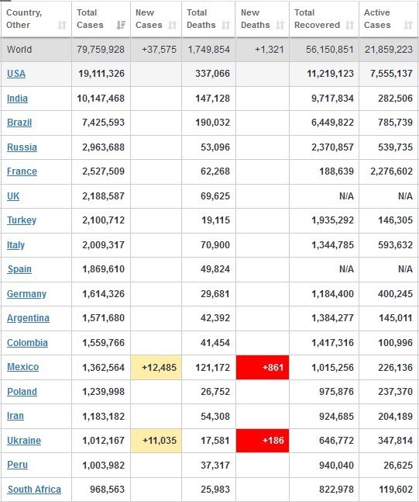
Task: Click the Total Deaths sort arrows
Action: [x=226, y=25]
